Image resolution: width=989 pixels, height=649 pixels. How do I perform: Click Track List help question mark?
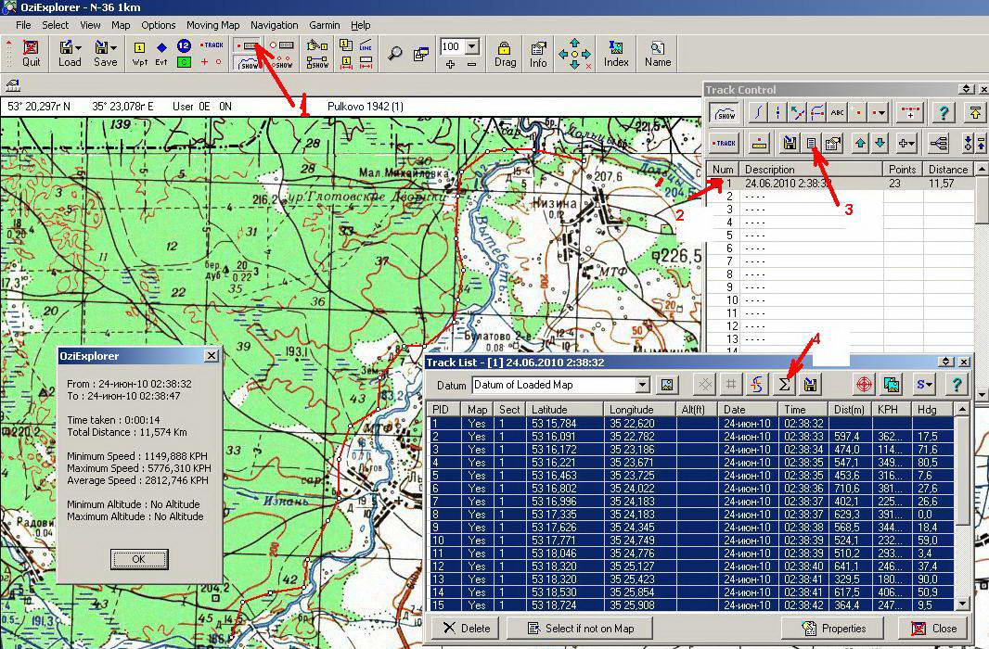coord(957,385)
